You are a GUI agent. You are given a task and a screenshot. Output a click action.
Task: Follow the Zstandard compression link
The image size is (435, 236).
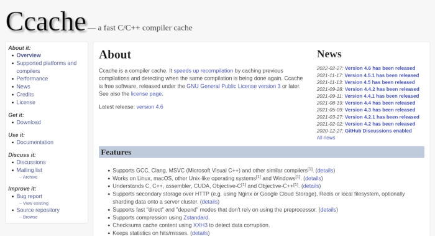[x=196, y=218]
